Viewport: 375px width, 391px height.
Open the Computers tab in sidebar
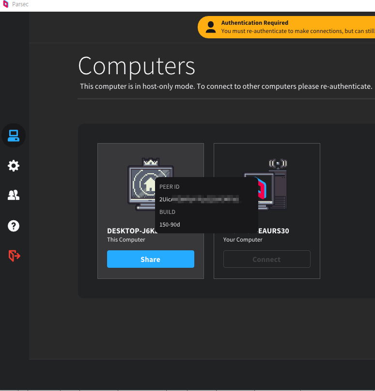point(14,135)
